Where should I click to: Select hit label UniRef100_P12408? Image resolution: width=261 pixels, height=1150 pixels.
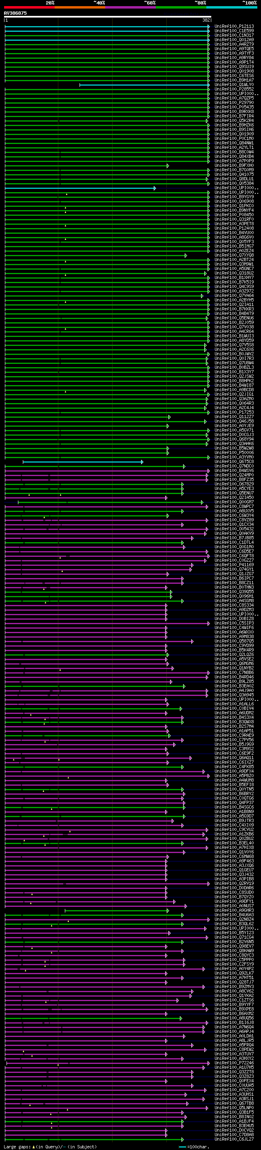234,228
